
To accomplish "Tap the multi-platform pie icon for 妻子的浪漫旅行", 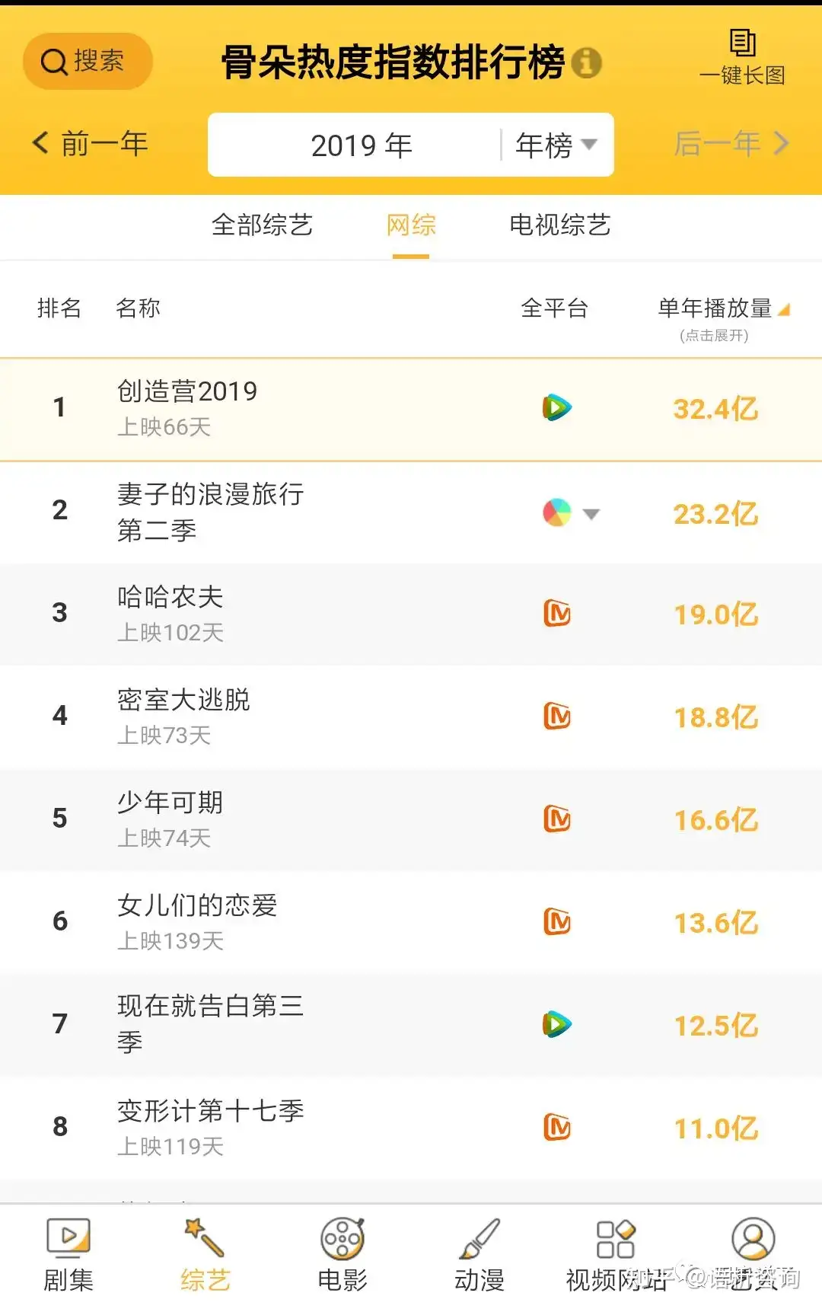I will tap(557, 512).
